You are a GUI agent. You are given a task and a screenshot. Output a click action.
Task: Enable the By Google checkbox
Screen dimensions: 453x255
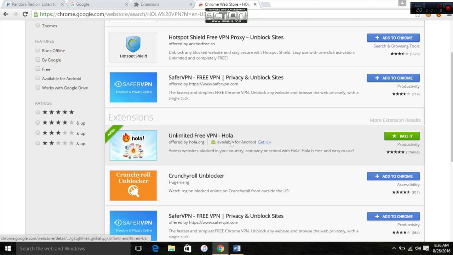tap(38, 59)
